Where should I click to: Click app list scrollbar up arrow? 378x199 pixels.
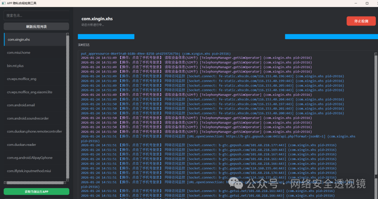click(x=68, y=35)
